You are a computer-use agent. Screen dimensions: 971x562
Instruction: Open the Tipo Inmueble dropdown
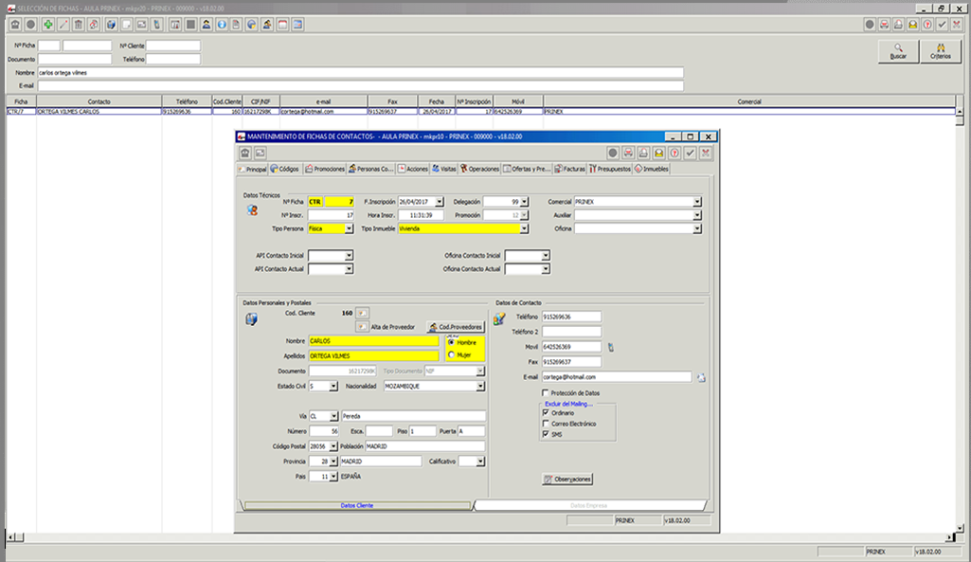click(526, 227)
